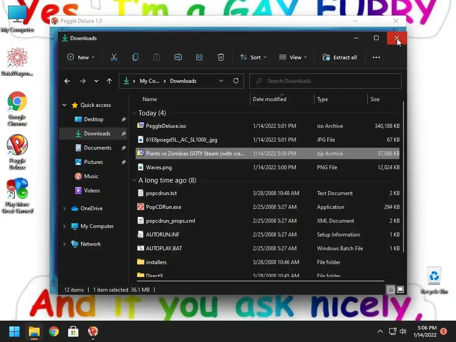Click the Cut scissors icon
Image resolution: width=456 pixels, height=342 pixels.
point(114,57)
